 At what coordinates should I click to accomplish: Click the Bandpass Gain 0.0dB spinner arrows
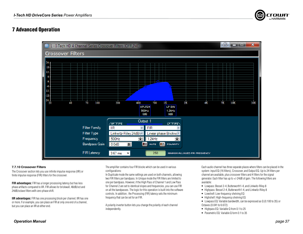129,144
